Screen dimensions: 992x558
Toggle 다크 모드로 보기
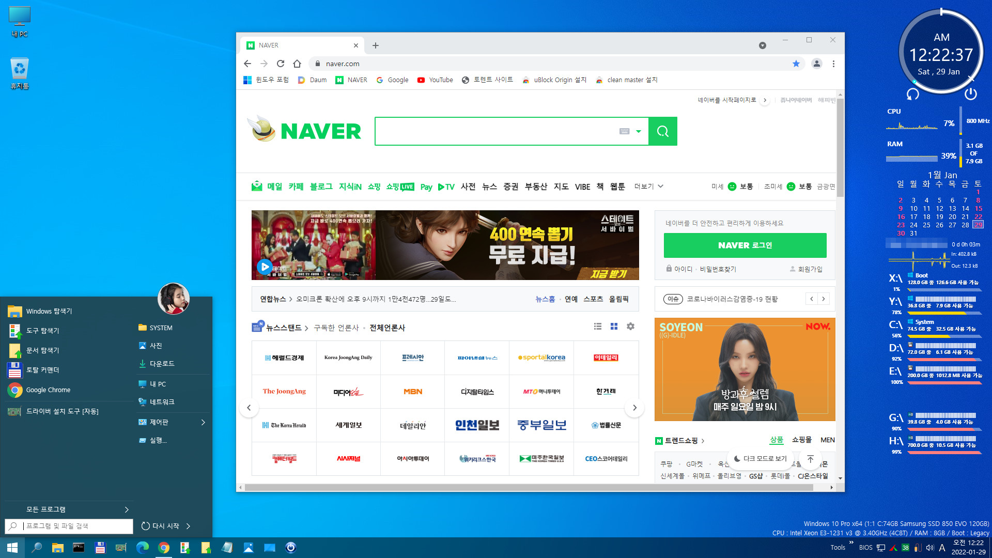click(x=761, y=459)
